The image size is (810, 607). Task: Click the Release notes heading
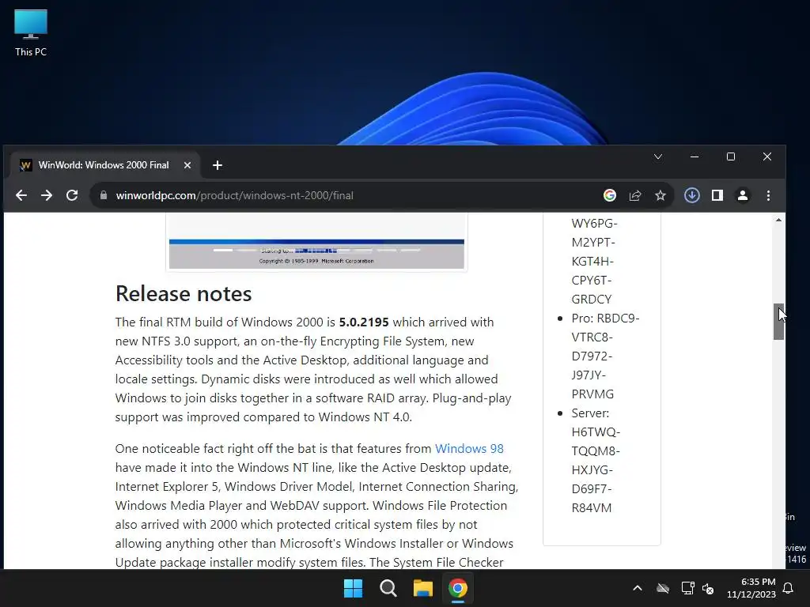point(184,294)
